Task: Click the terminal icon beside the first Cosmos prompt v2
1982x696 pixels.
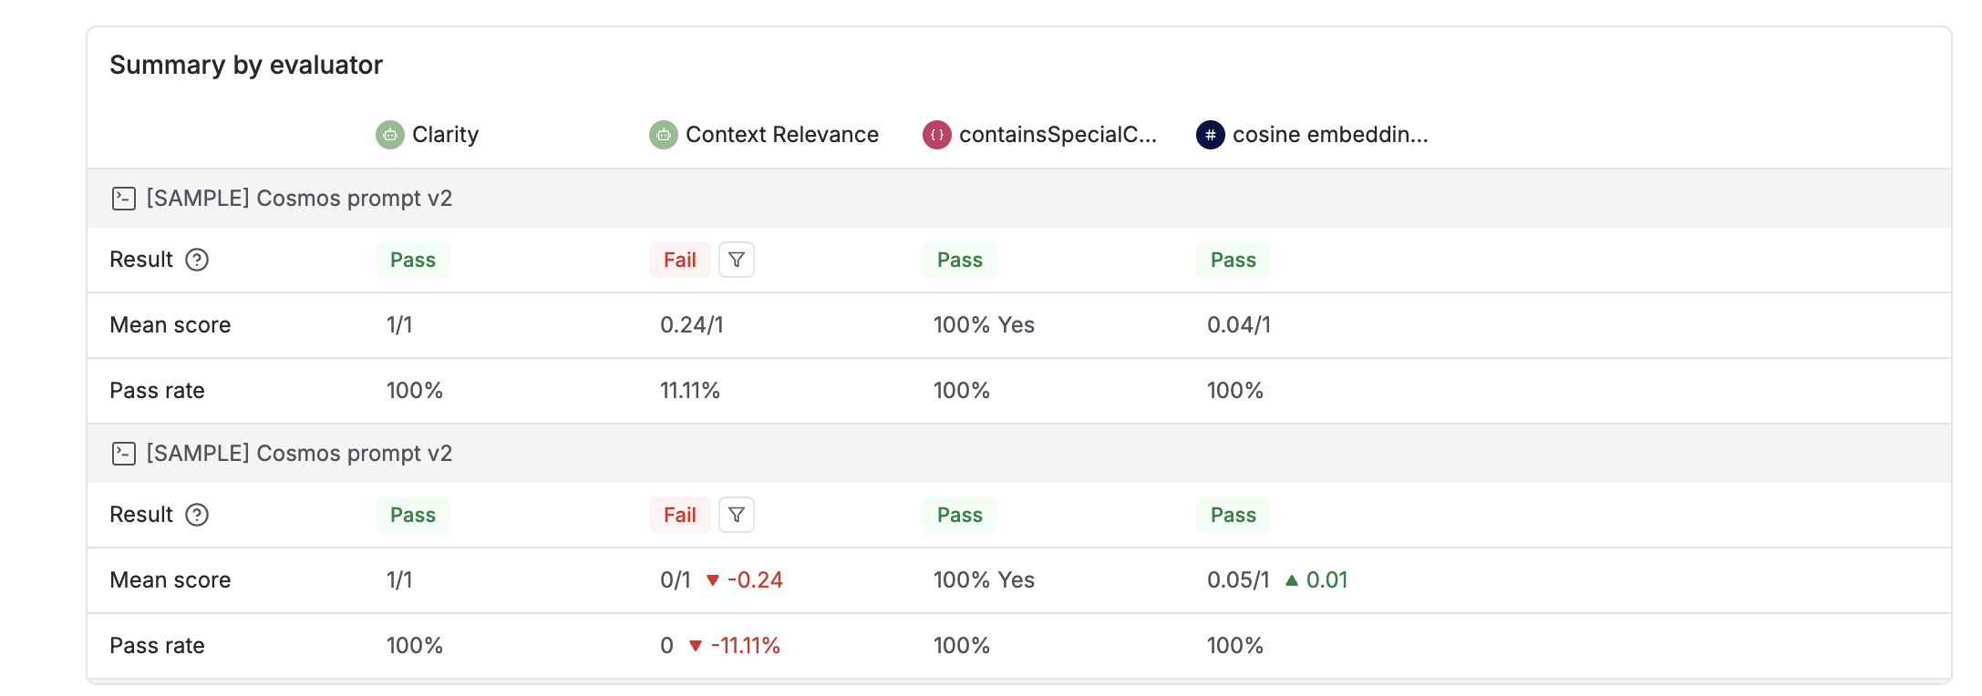Action: pyautogui.click(x=123, y=198)
